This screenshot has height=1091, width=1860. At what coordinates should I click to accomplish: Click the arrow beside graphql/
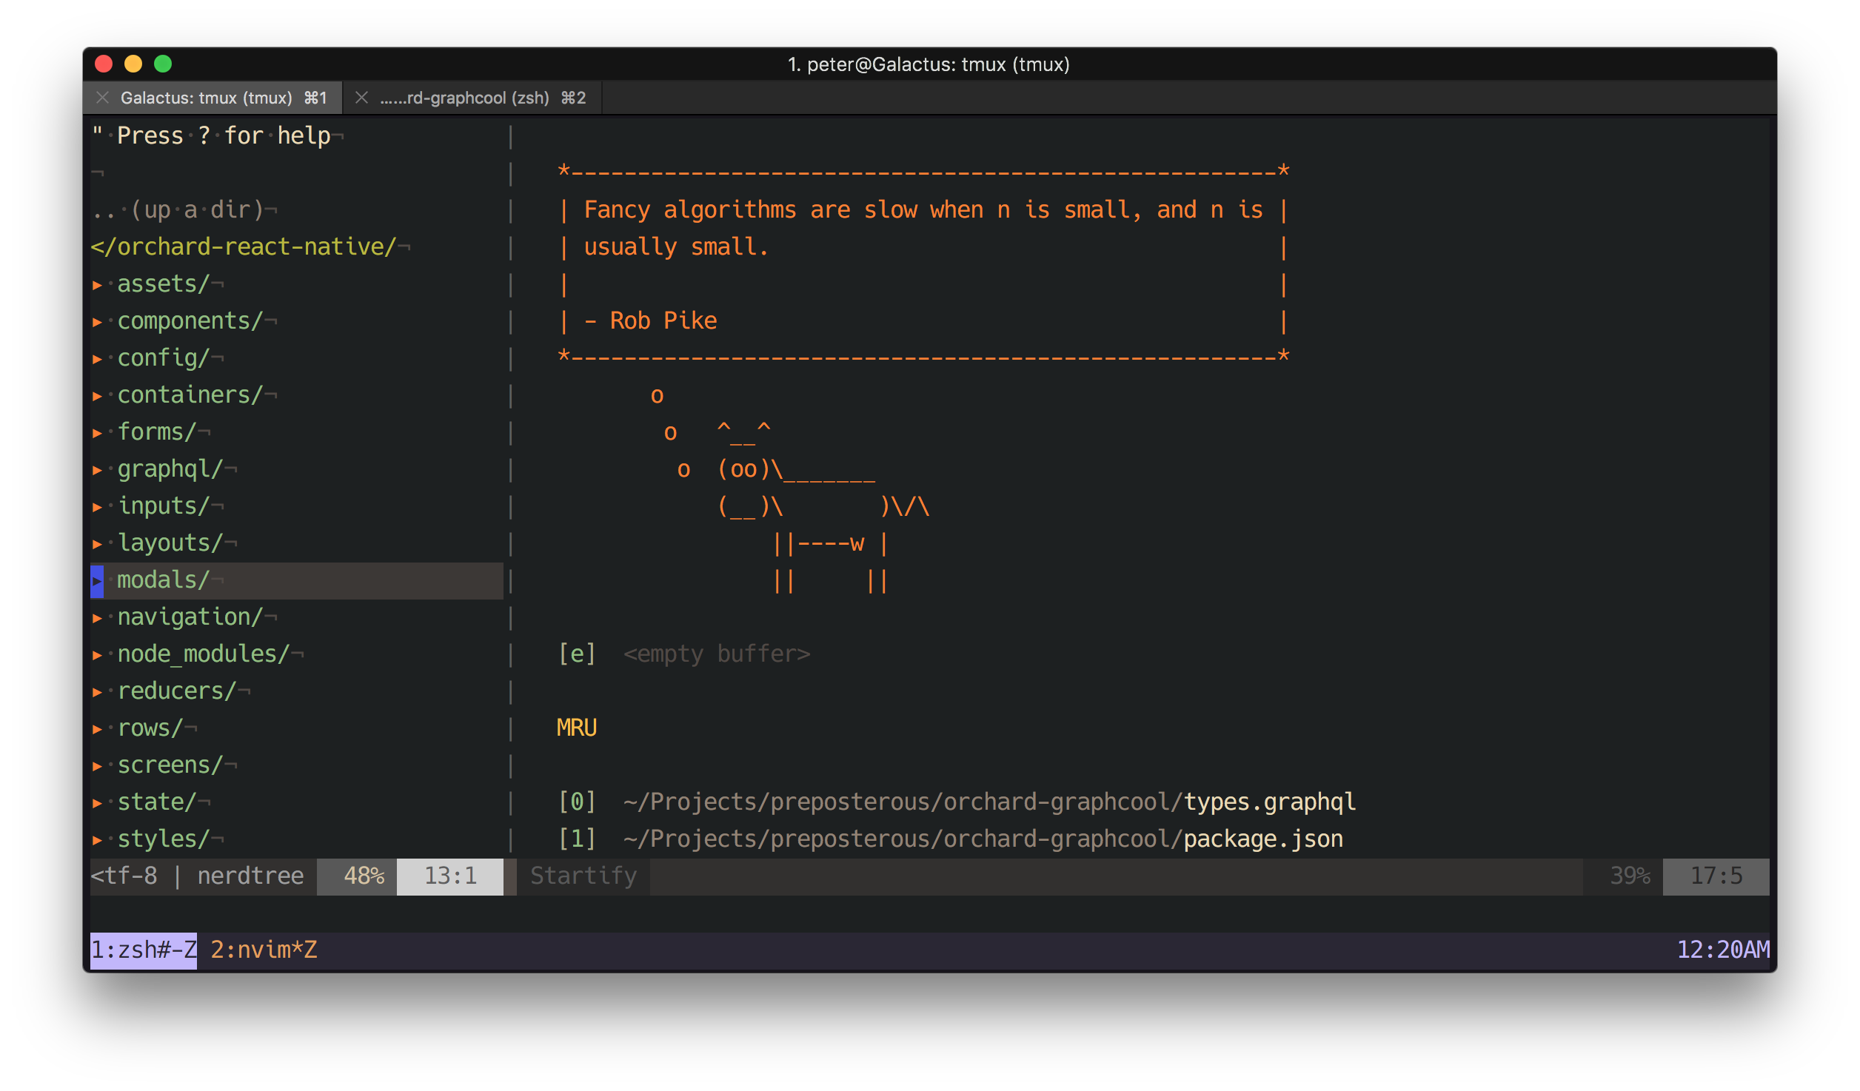(x=97, y=470)
